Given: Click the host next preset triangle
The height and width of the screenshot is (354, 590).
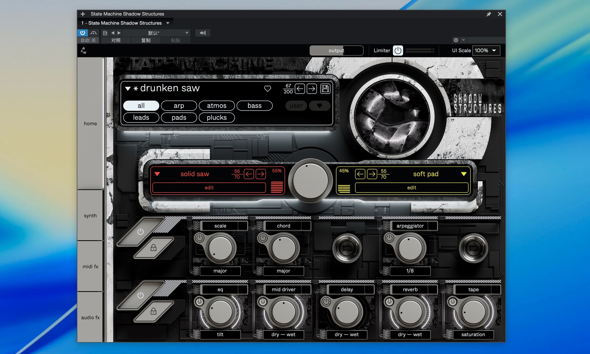Looking at the screenshot, I should click(x=119, y=33).
